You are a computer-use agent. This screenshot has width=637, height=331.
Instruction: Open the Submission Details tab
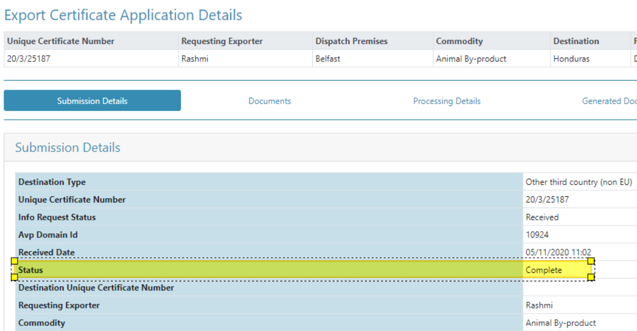(92, 100)
